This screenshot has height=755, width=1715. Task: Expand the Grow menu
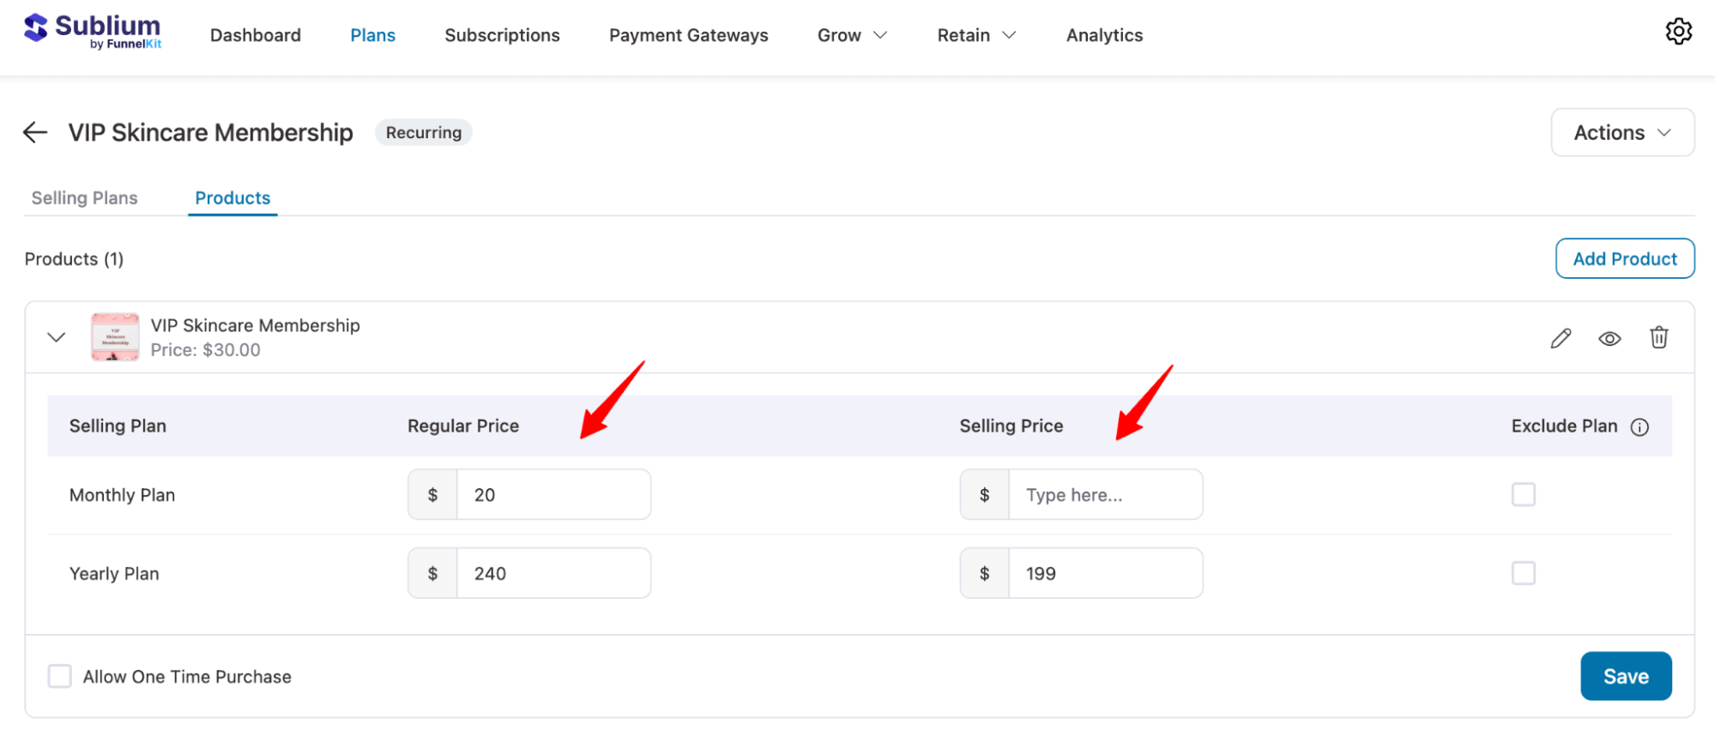[x=852, y=35]
